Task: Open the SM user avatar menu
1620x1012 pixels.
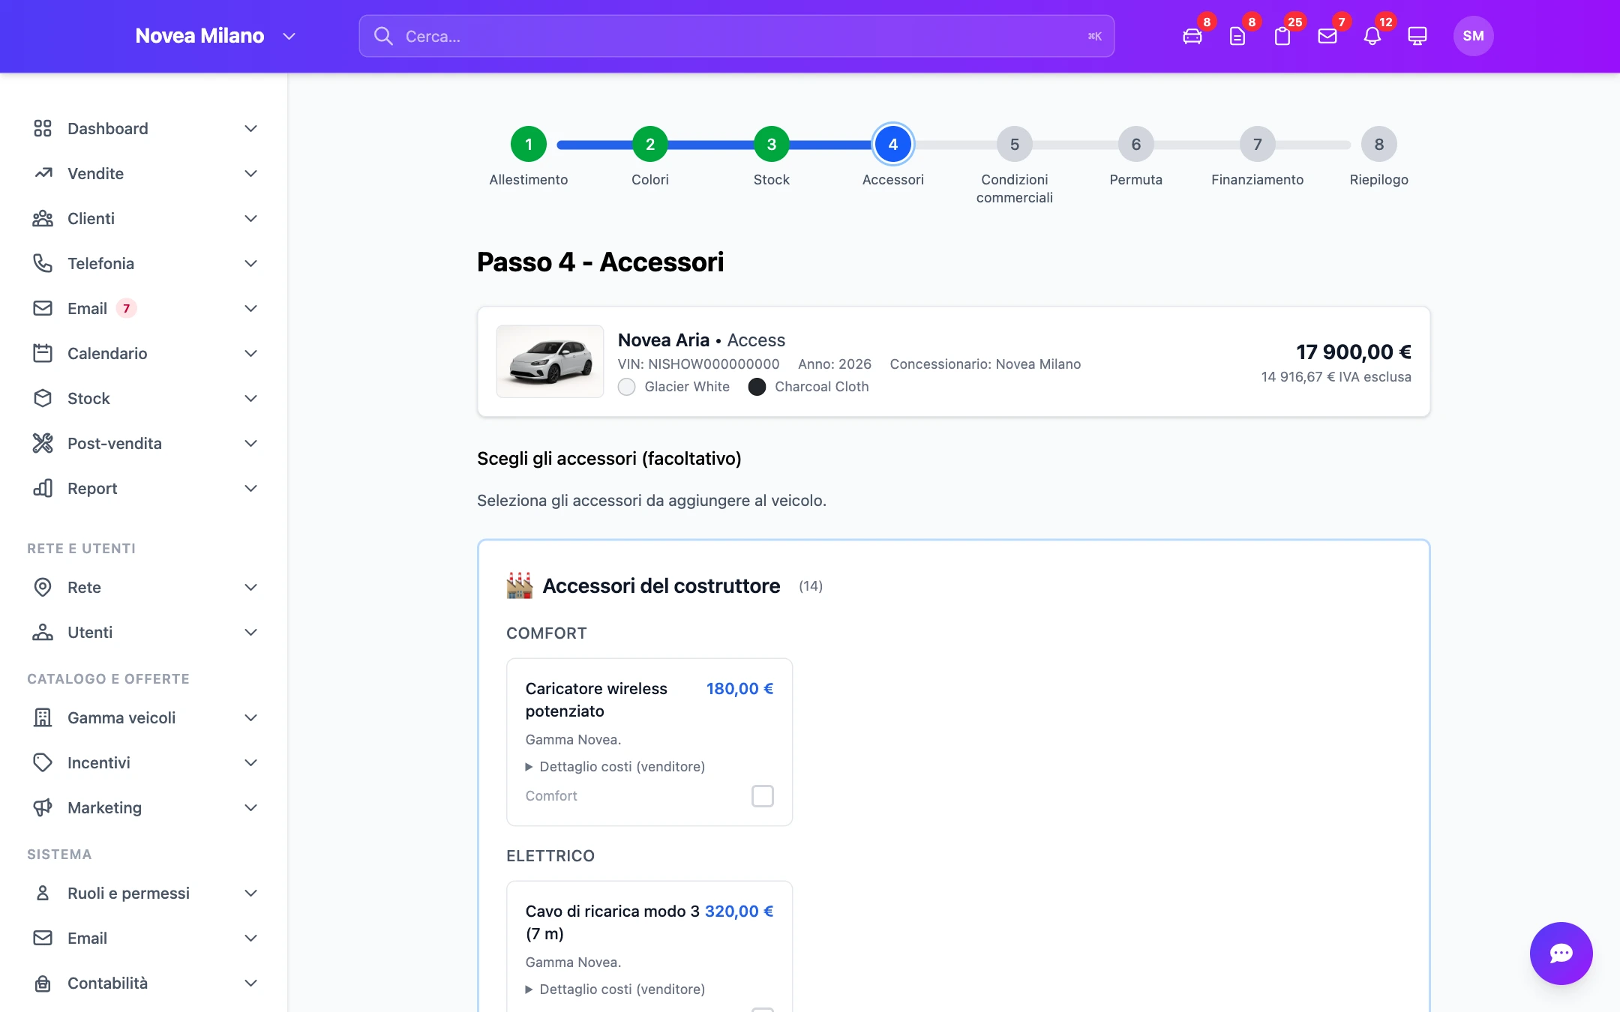Action: coord(1473,36)
